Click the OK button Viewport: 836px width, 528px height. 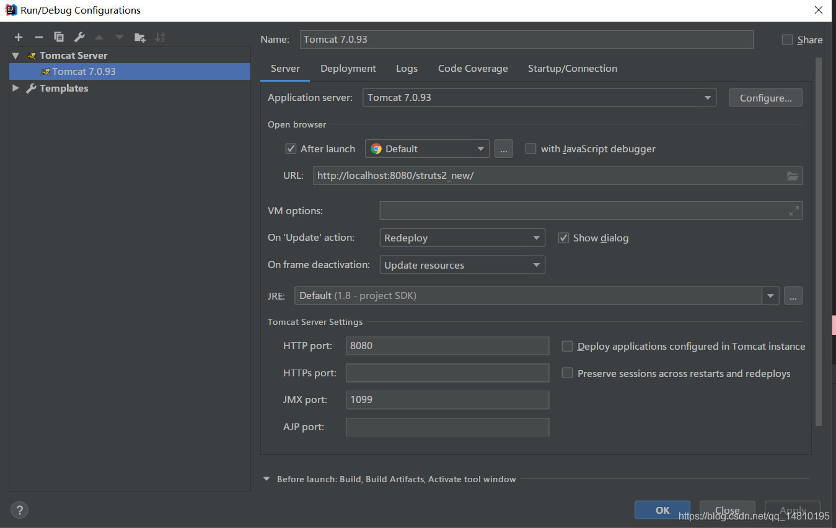pos(662,510)
